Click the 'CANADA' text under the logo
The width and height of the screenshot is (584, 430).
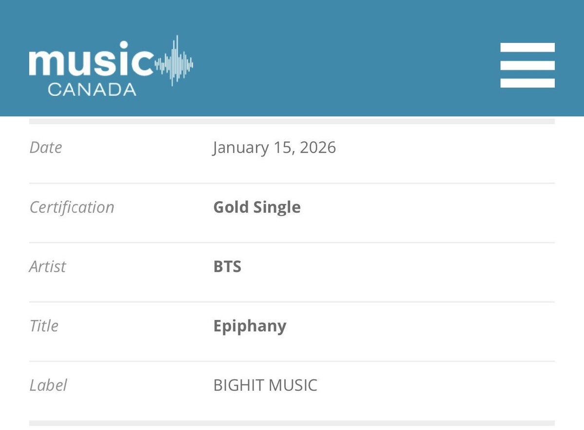pyautogui.click(x=91, y=89)
